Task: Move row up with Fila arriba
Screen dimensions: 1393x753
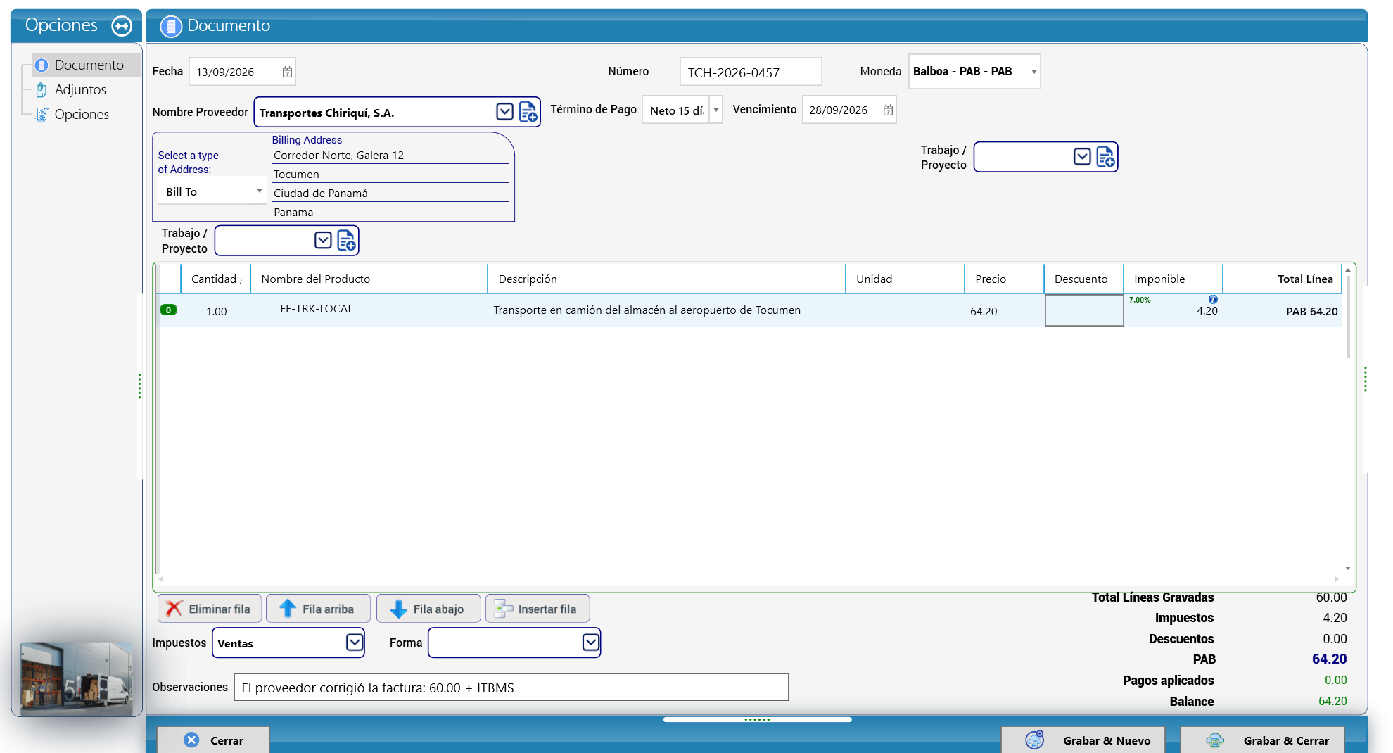Action: pyautogui.click(x=318, y=609)
